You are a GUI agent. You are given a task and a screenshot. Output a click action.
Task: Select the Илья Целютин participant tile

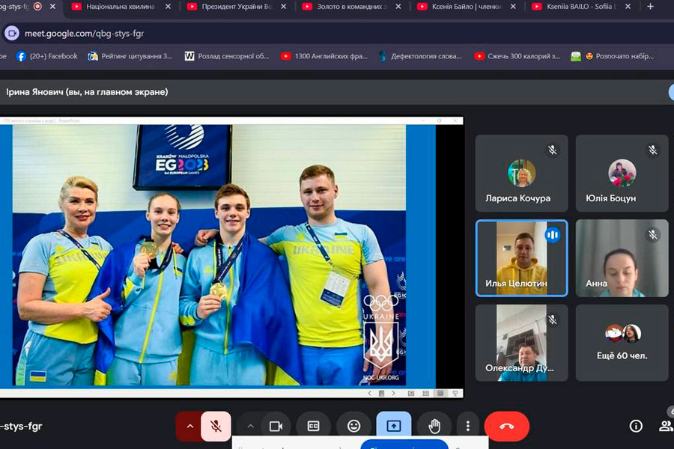pos(521,258)
